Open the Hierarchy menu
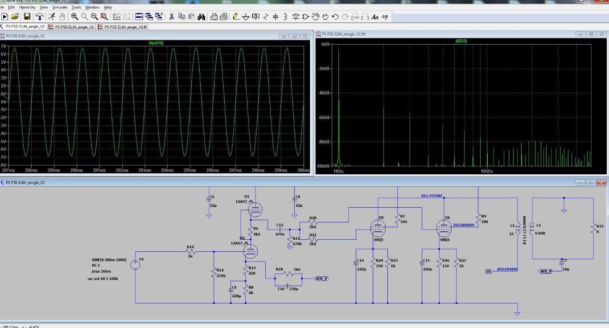The height and width of the screenshot is (328, 609). pos(27,7)
